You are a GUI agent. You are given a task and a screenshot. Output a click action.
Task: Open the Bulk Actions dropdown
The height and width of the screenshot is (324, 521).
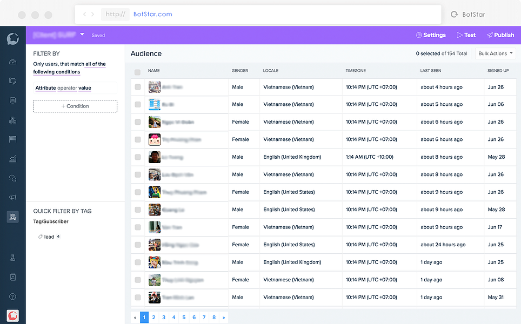496,53
